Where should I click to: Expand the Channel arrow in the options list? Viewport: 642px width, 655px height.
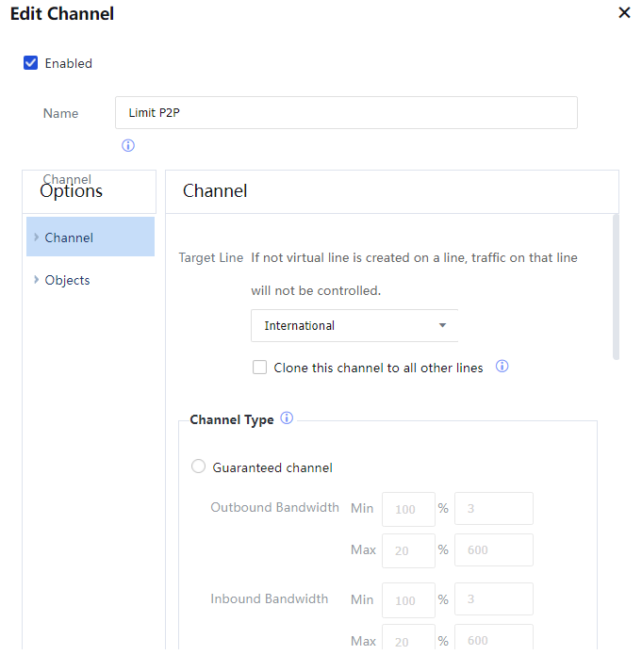[37, 237]
